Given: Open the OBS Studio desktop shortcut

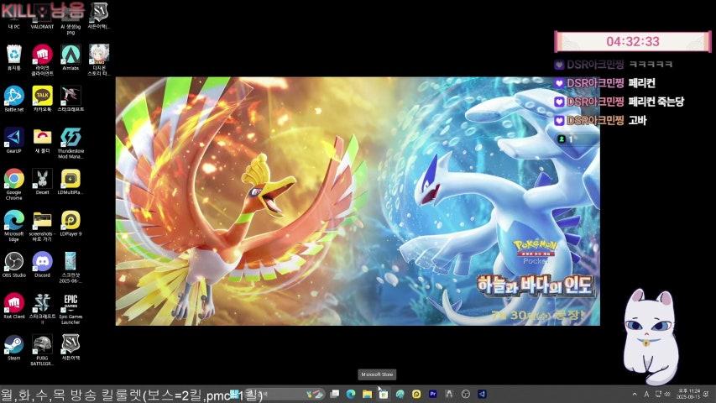Looking at the screenshot, I should pyautogui.click(x=14, y=264).
